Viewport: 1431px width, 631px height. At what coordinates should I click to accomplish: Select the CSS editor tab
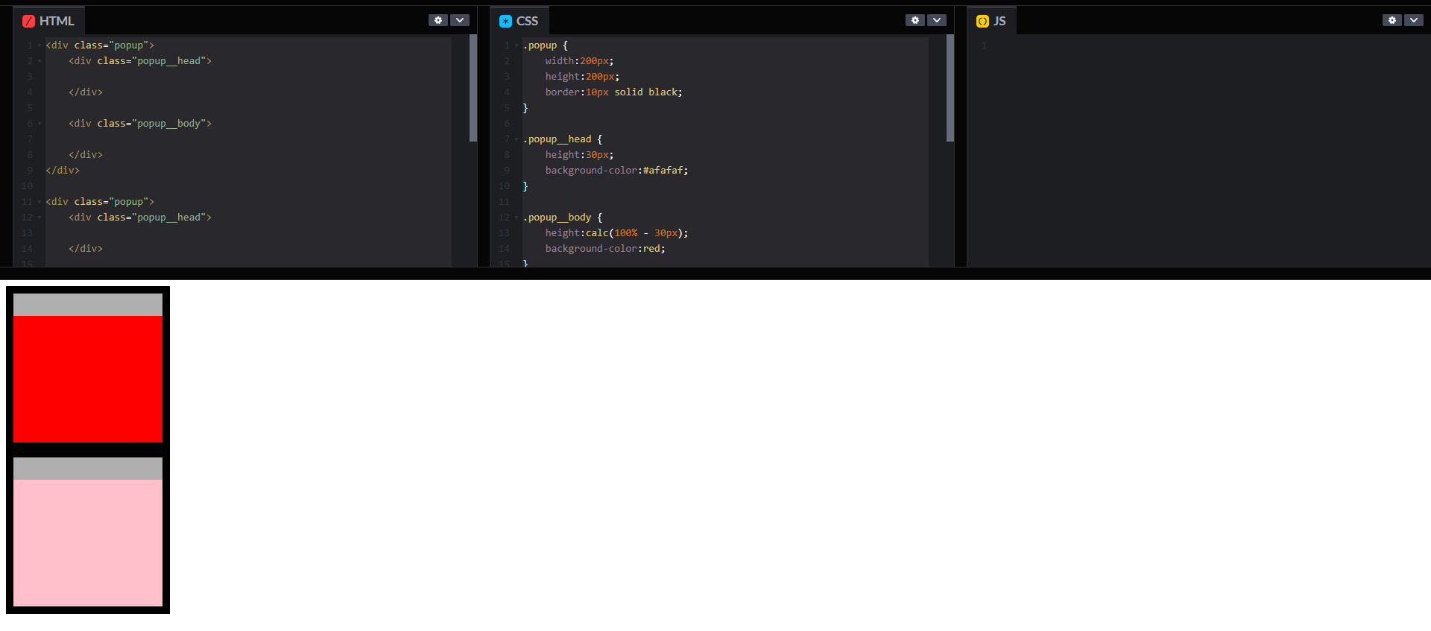point(519,21)
